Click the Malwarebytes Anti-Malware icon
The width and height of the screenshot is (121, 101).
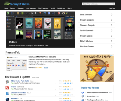pos(83,92)
